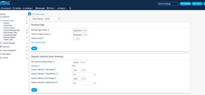Image resolution: width=205 pixels, height=95 pixels.
Task: Click the blue back arrow icon
Action: coord(30,14)
